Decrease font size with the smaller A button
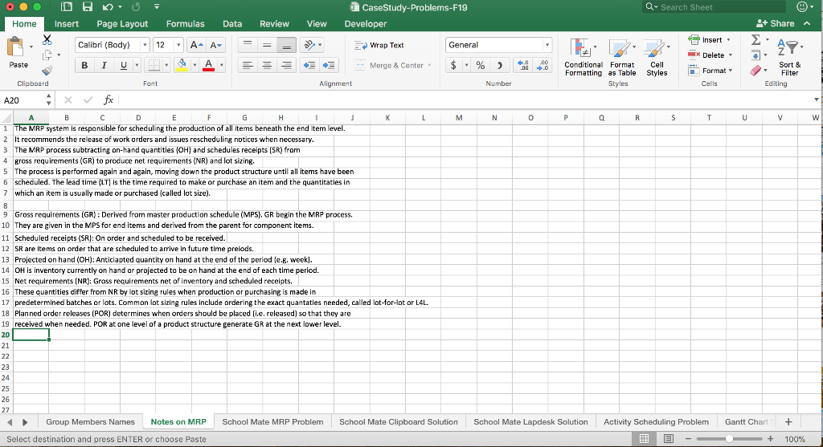 coord(215,45)
